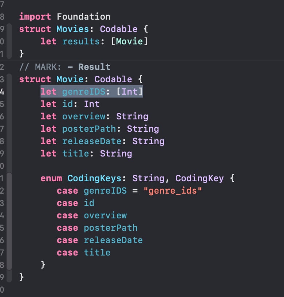Click 'String' type on posterPath line
The image size is (284, 297).
[x=143, y=129]
